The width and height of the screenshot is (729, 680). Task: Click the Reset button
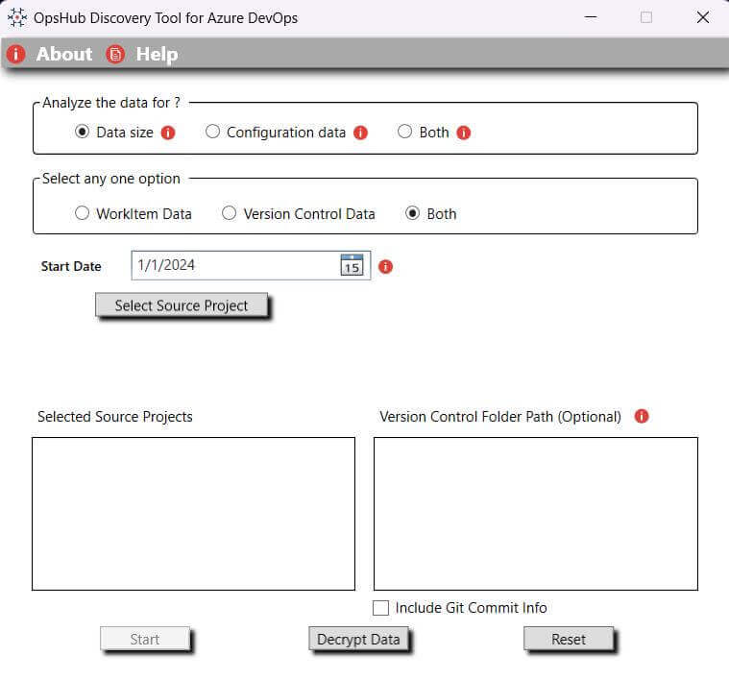(x=569, y=639)
